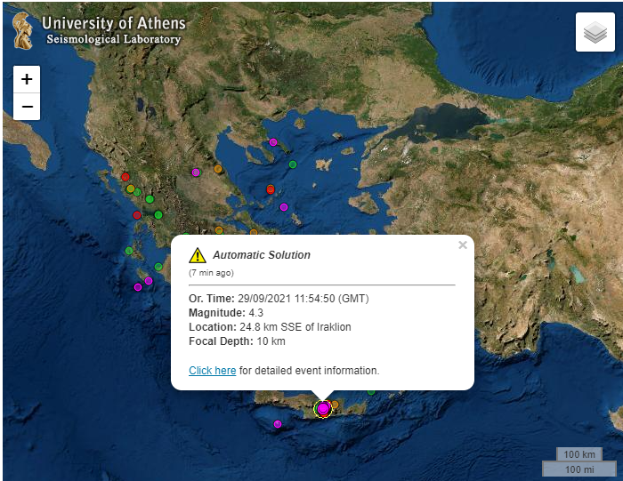Select the green marker in the northern Aegean sea
The image size is (623, 481).
[293, 164]
